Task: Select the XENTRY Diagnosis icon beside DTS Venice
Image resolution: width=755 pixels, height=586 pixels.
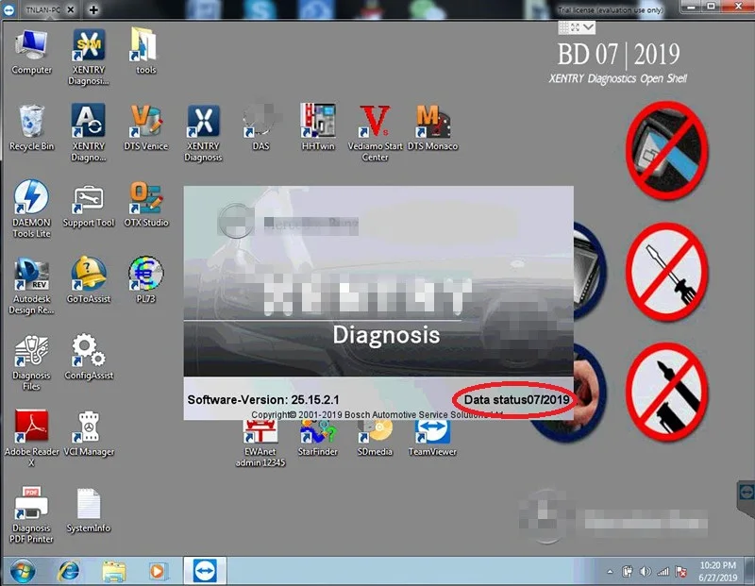Action: [203, 133]
